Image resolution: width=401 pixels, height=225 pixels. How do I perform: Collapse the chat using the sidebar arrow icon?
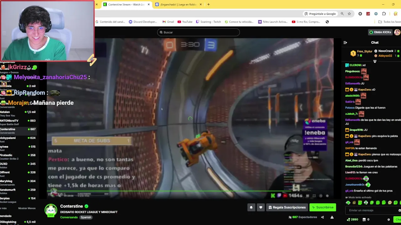pos(345,42)
